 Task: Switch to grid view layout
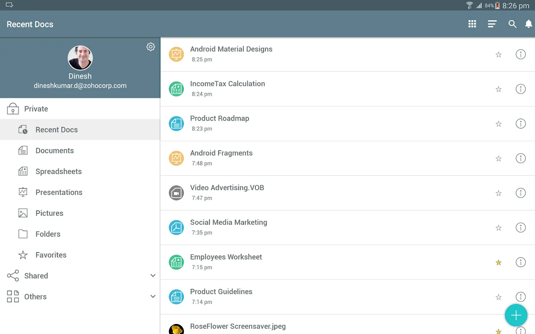pos(472,24)
